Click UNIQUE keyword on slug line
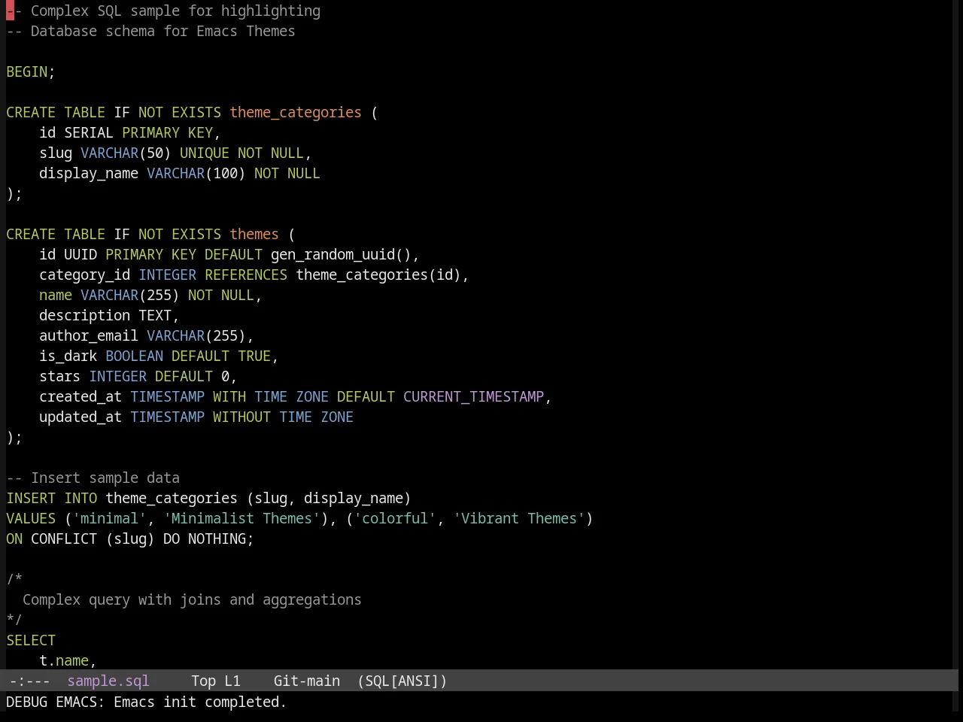Screen dimensions: 963x722 pos(205,153)
